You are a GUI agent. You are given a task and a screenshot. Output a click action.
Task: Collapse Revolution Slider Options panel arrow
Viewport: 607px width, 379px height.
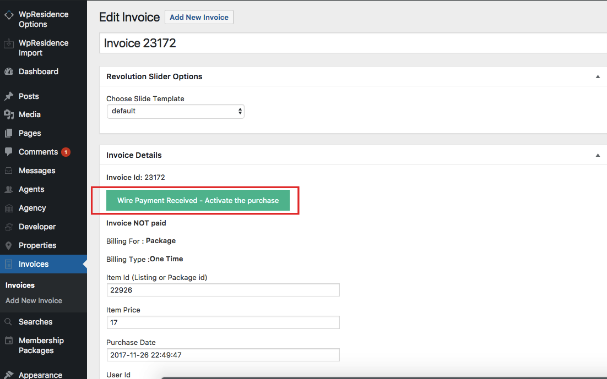pos(598,76)
